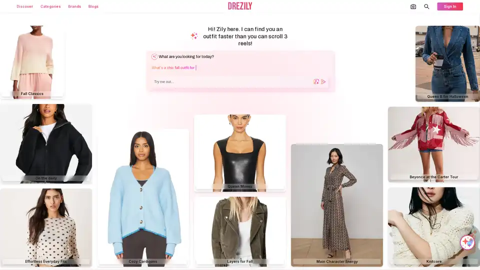This screenshot has width=480, height=270.
Task: Open the Cozy Cardigans collection
Action: click(x=143, y=198)
